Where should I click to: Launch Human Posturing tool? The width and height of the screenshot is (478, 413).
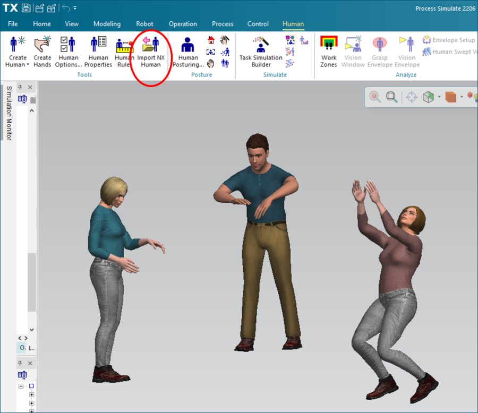[187, 52]
